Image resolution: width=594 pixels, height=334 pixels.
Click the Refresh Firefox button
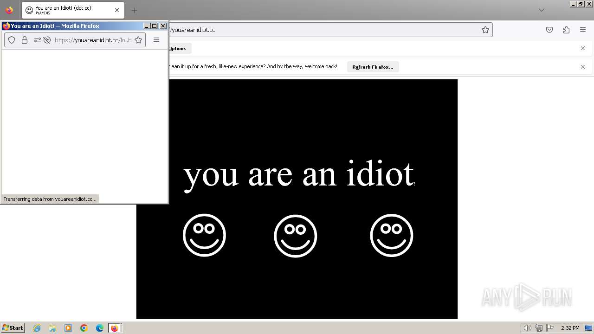click(x=373, y=67)
